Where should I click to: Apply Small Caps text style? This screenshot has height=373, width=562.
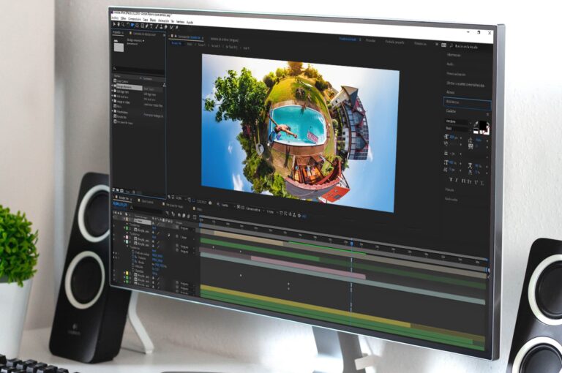point(469,181)
